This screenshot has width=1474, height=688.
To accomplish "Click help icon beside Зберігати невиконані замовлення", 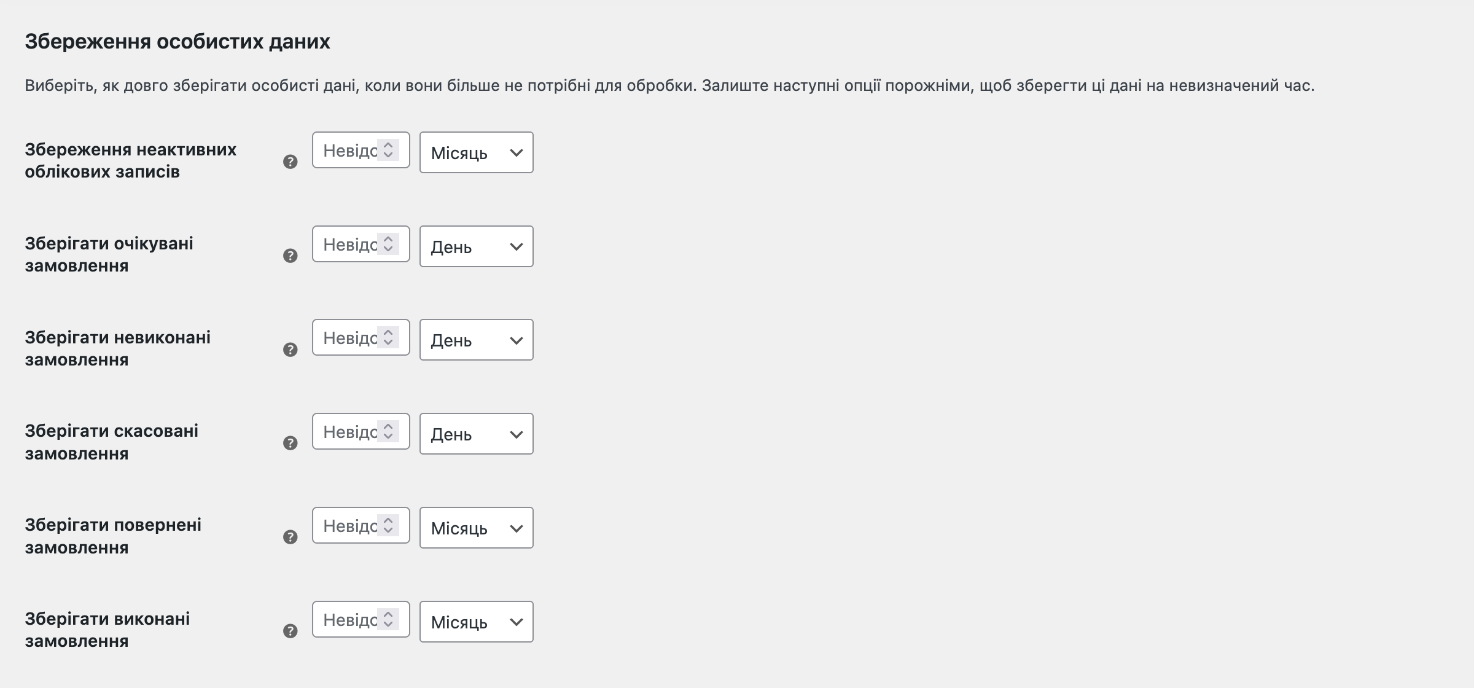I will click(291, 350).
